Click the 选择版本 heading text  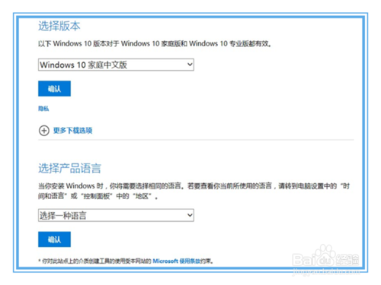pos(59,26)
